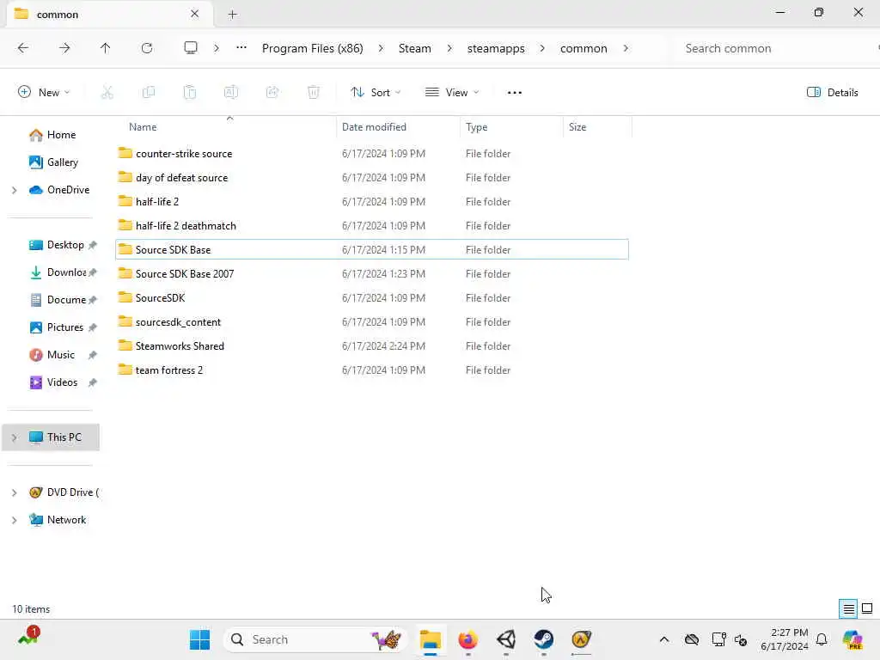Screen dimensions: 880x660
Task: Open Unity from the taskbar
Action: coord(506,639)
